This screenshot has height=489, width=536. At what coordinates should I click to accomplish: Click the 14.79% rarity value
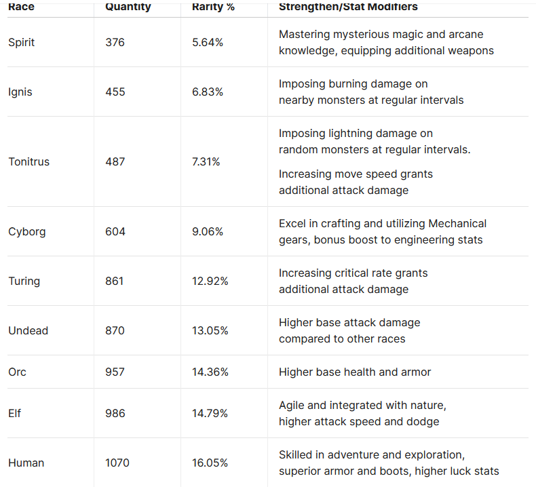tap(210, 413)
